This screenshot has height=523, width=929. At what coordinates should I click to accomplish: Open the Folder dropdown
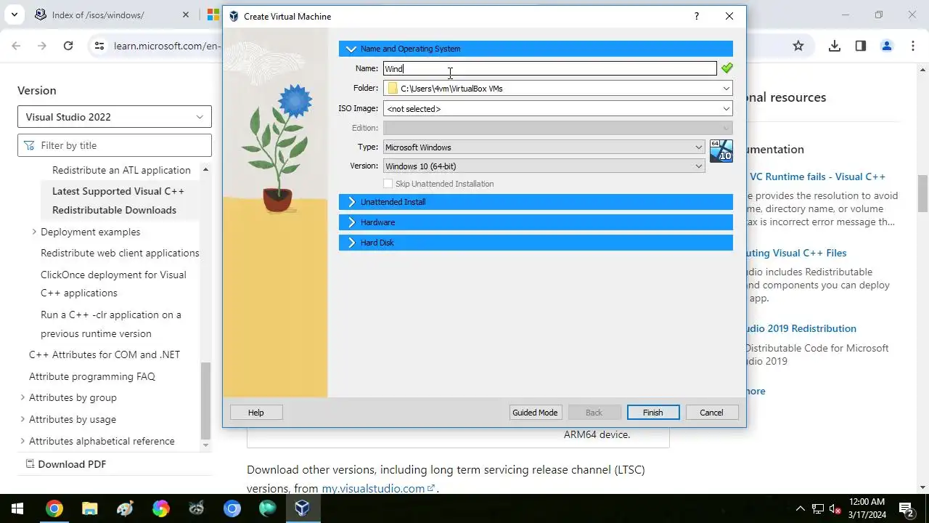click(x=726, y=89)
